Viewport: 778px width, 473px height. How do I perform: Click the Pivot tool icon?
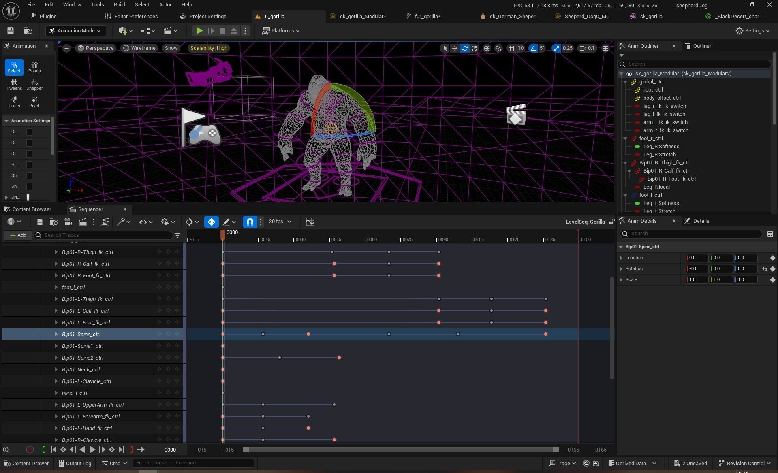pyautogui.click(x=34, y=102)
